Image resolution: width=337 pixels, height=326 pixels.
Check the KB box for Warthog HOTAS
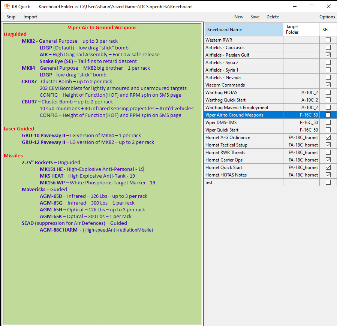[328, 93]
